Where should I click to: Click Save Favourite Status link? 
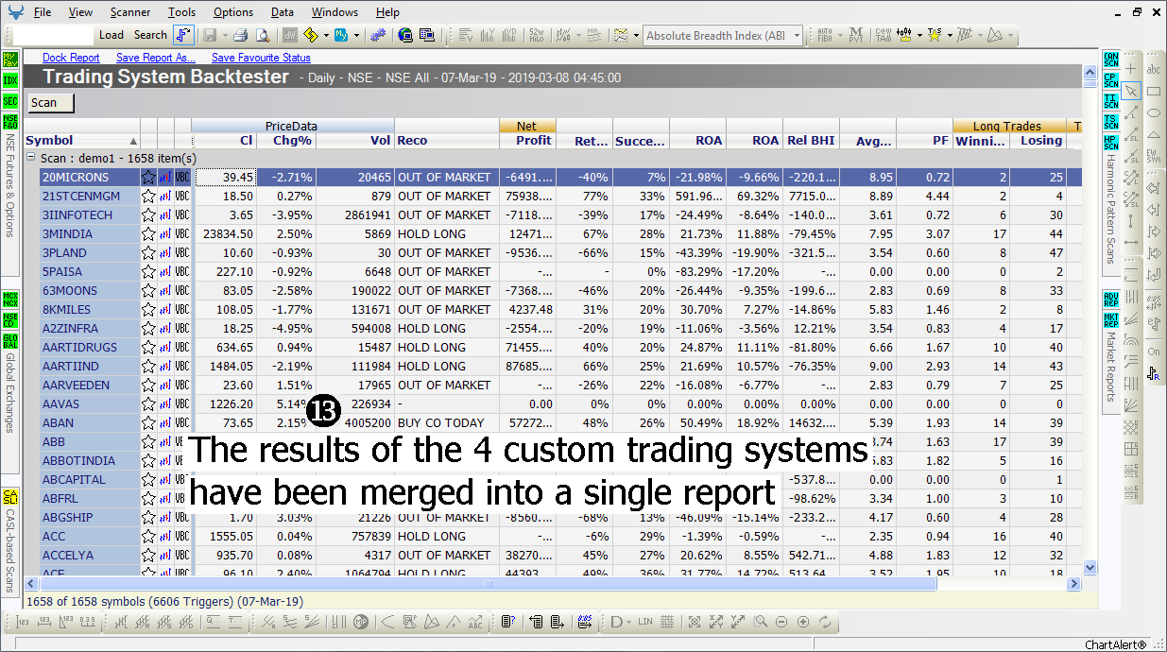(x=261, y=58)
